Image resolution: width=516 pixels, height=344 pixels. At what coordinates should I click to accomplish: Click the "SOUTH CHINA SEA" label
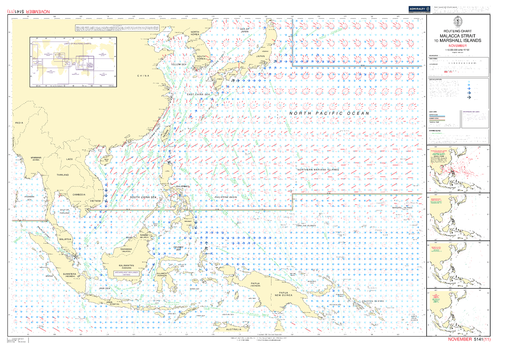(143, 197)
